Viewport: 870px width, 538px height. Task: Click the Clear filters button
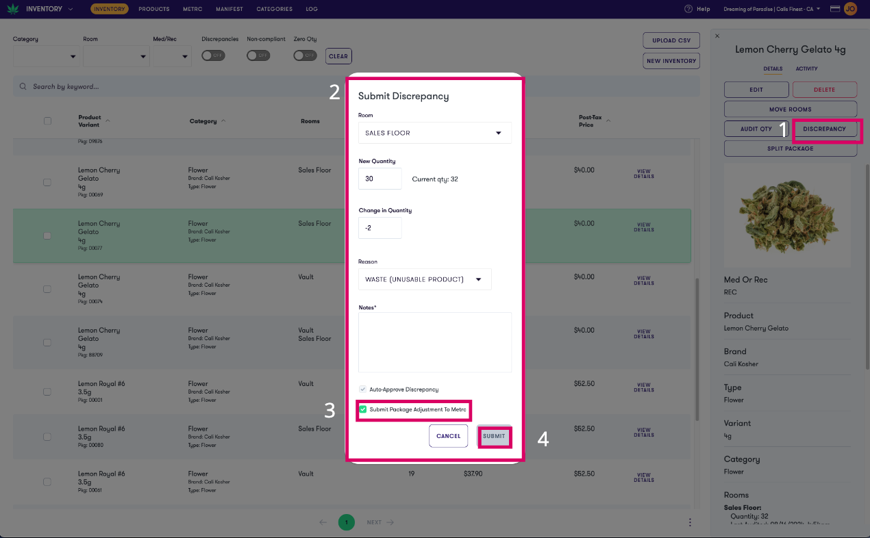pyautogui.click(x=338, y=56)
